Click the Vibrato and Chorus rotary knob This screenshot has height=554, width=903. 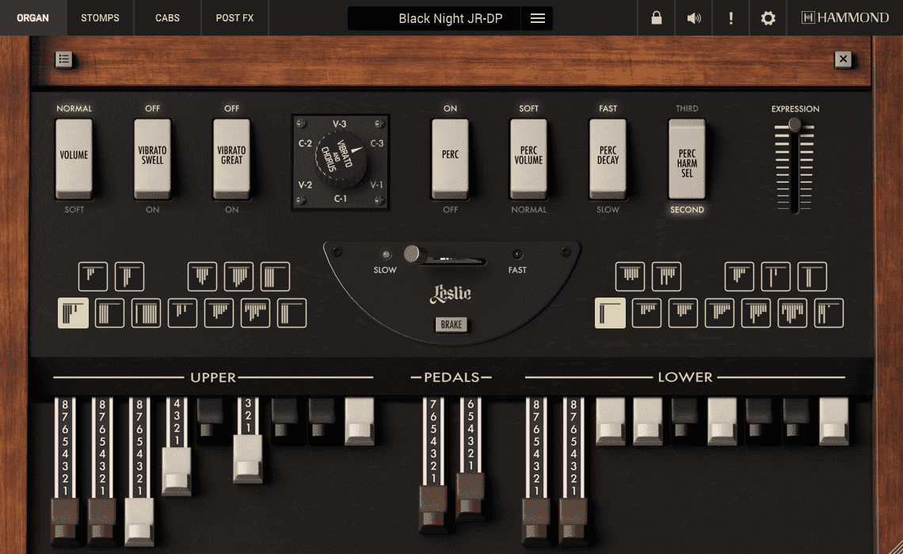341,159
